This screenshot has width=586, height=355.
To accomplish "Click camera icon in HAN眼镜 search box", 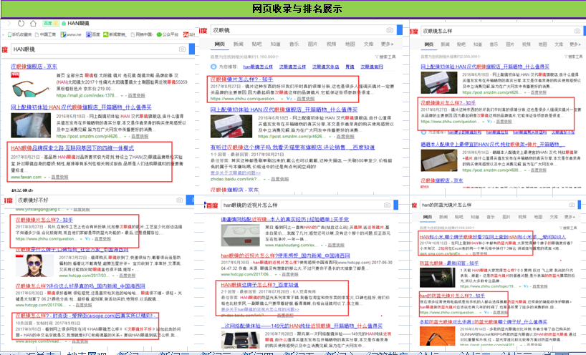I will coord(182,49).
